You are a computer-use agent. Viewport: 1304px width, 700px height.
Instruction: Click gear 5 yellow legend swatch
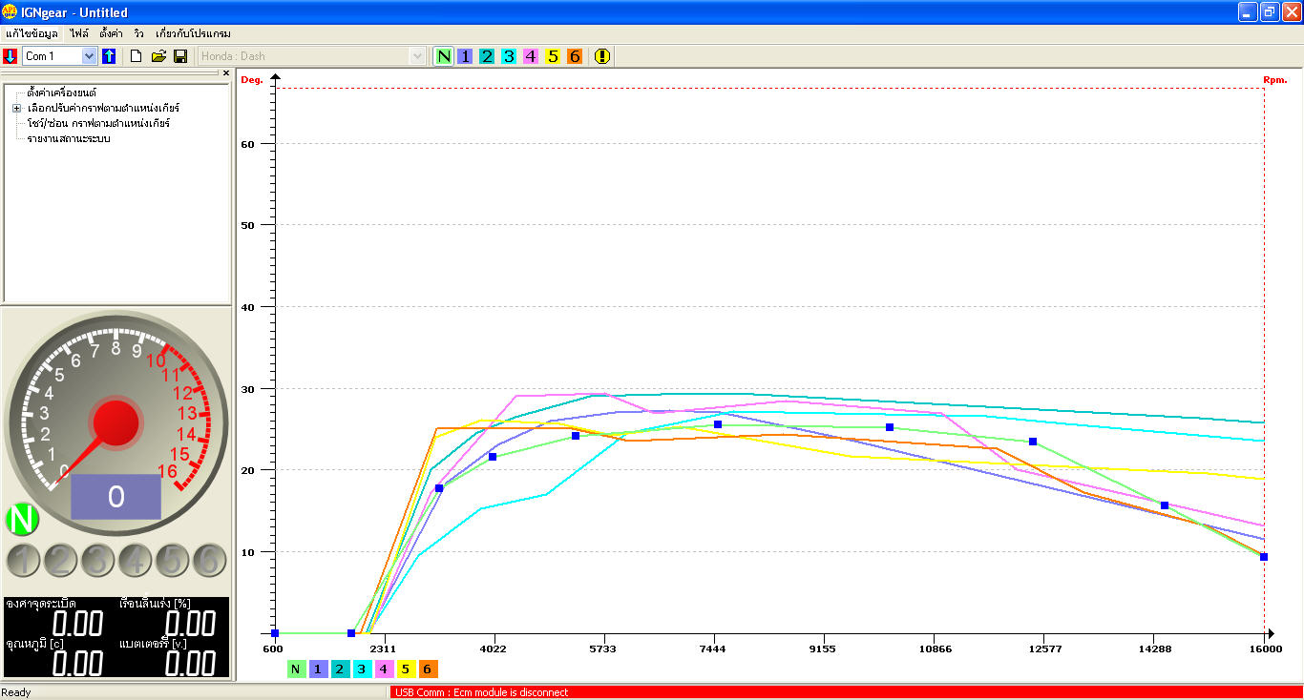pos(406,669)
